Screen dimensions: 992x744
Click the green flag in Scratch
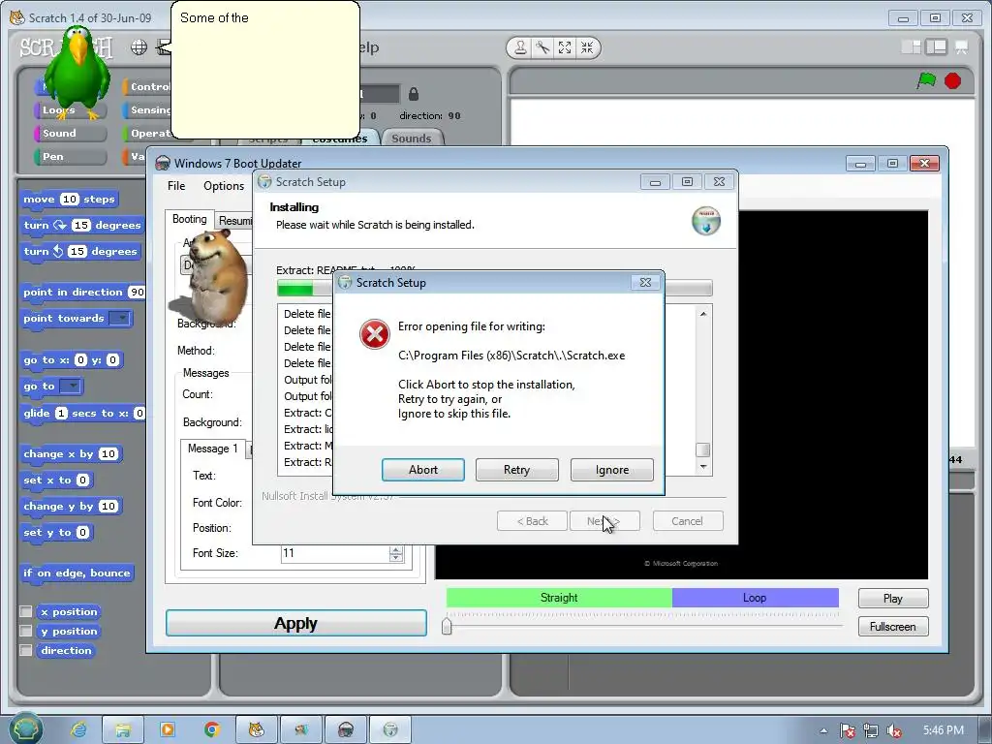coord(926,81)
